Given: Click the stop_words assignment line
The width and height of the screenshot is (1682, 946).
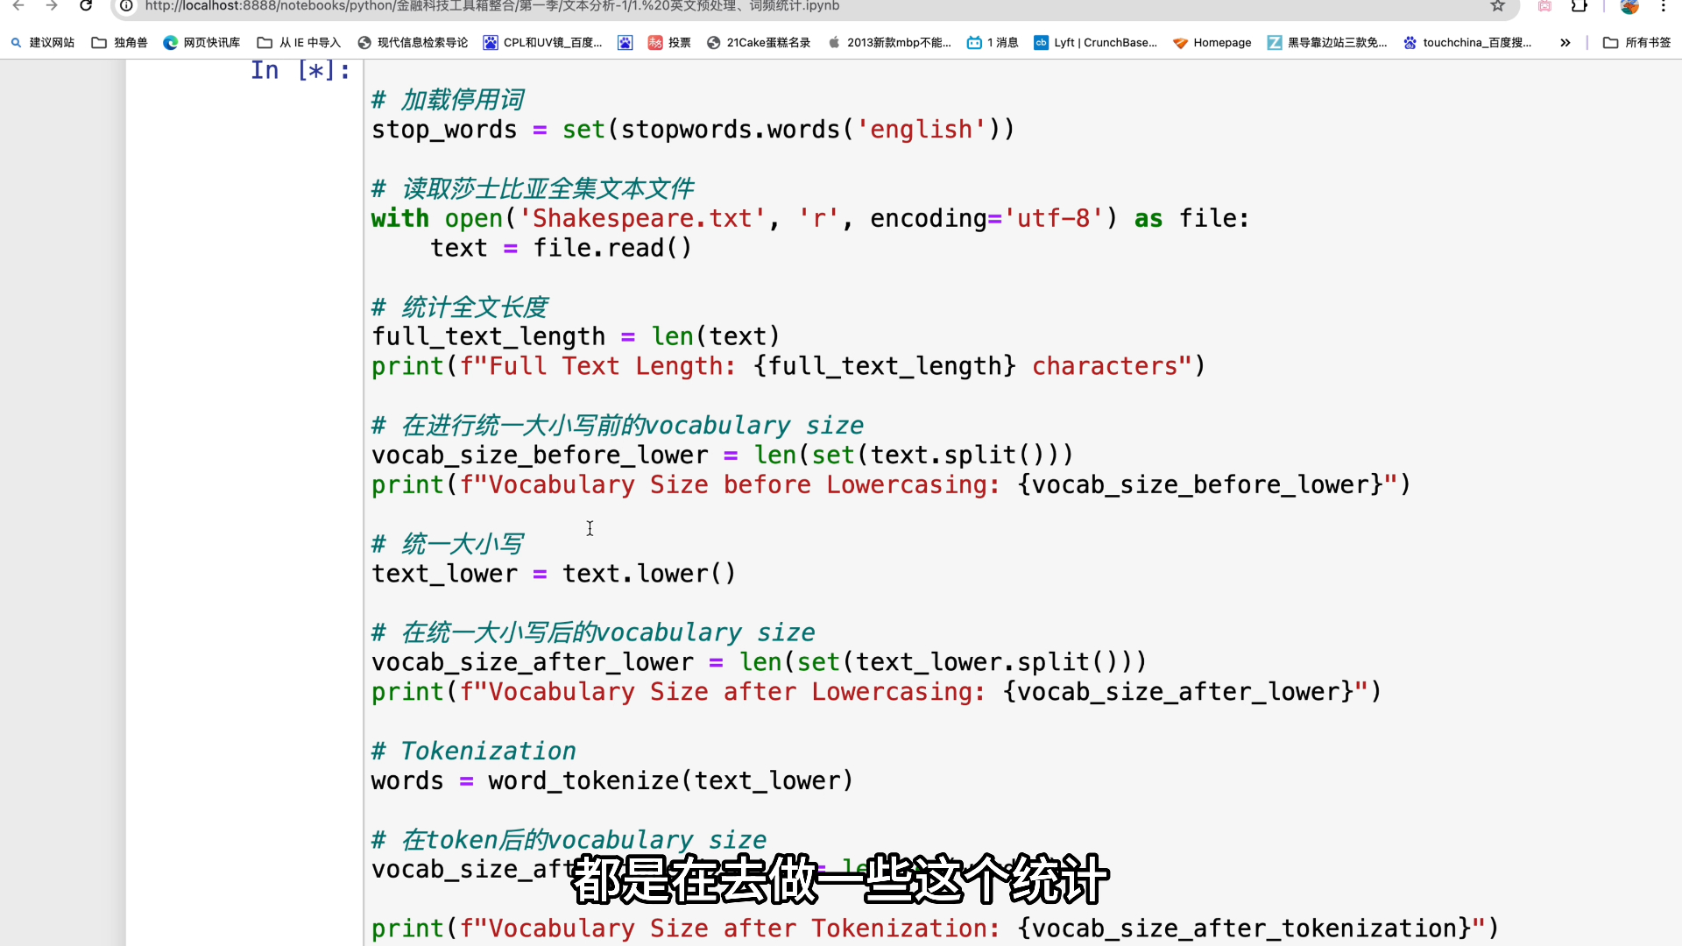Looking at the screenshot, I should (x=693, y=130).
